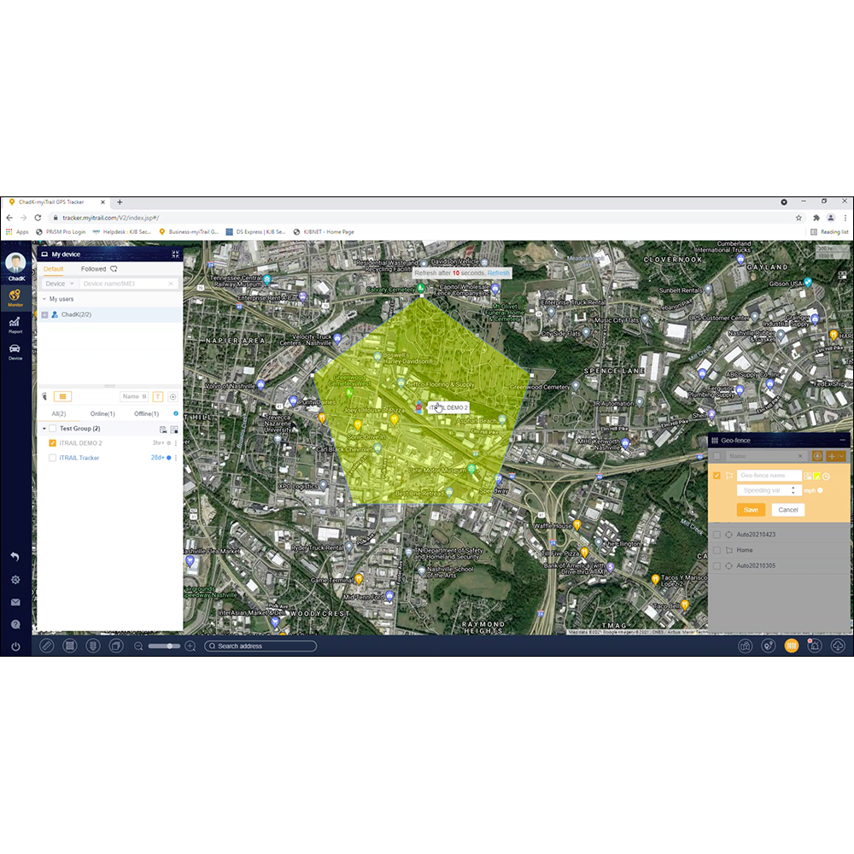Save the new geo-fence
The height and width of the screenshot is (854, 854).
point(751,510)
